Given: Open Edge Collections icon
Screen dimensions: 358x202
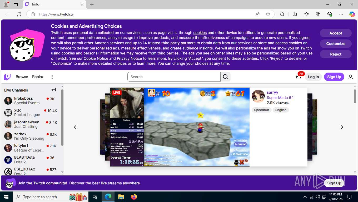Looking at the screenshot, I should pyautogui.click(x=318, y=14).
